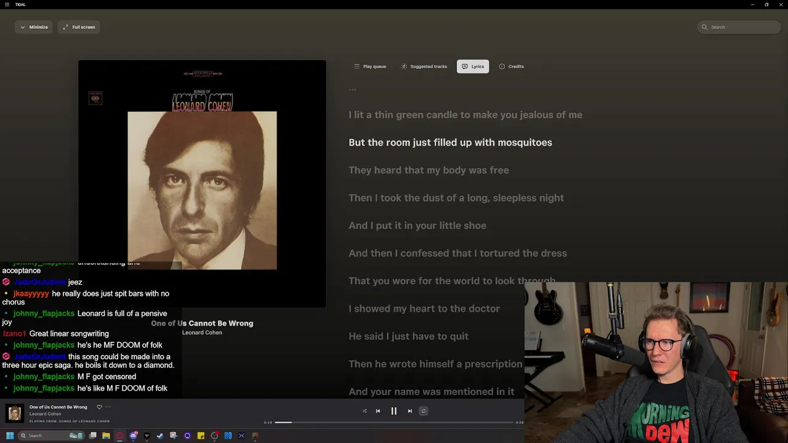The image size is (788, 443).
Task: Click the Suggested tracks icon
Action: 404,66
